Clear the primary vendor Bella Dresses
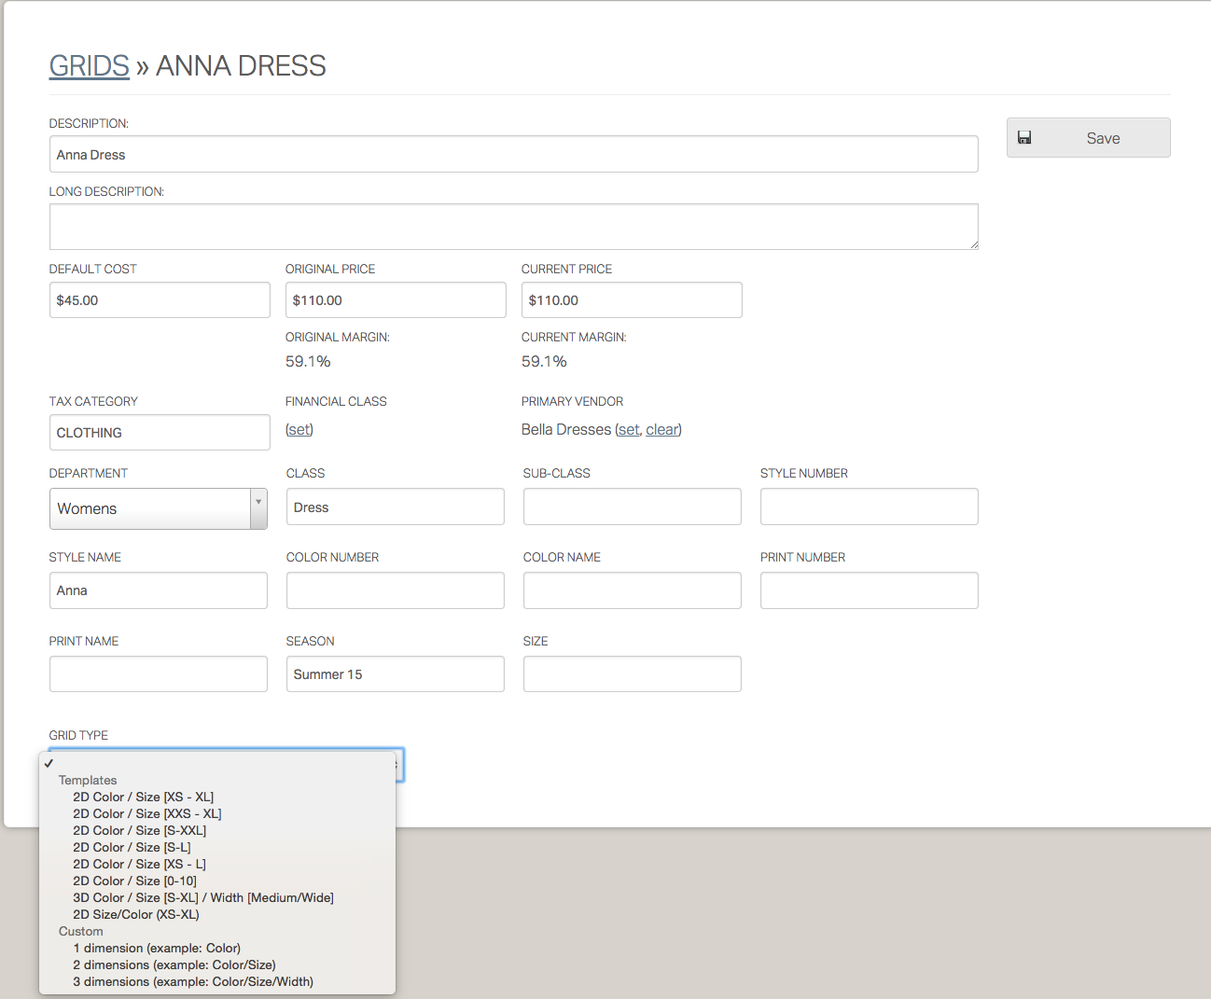 tap(661, 429)
